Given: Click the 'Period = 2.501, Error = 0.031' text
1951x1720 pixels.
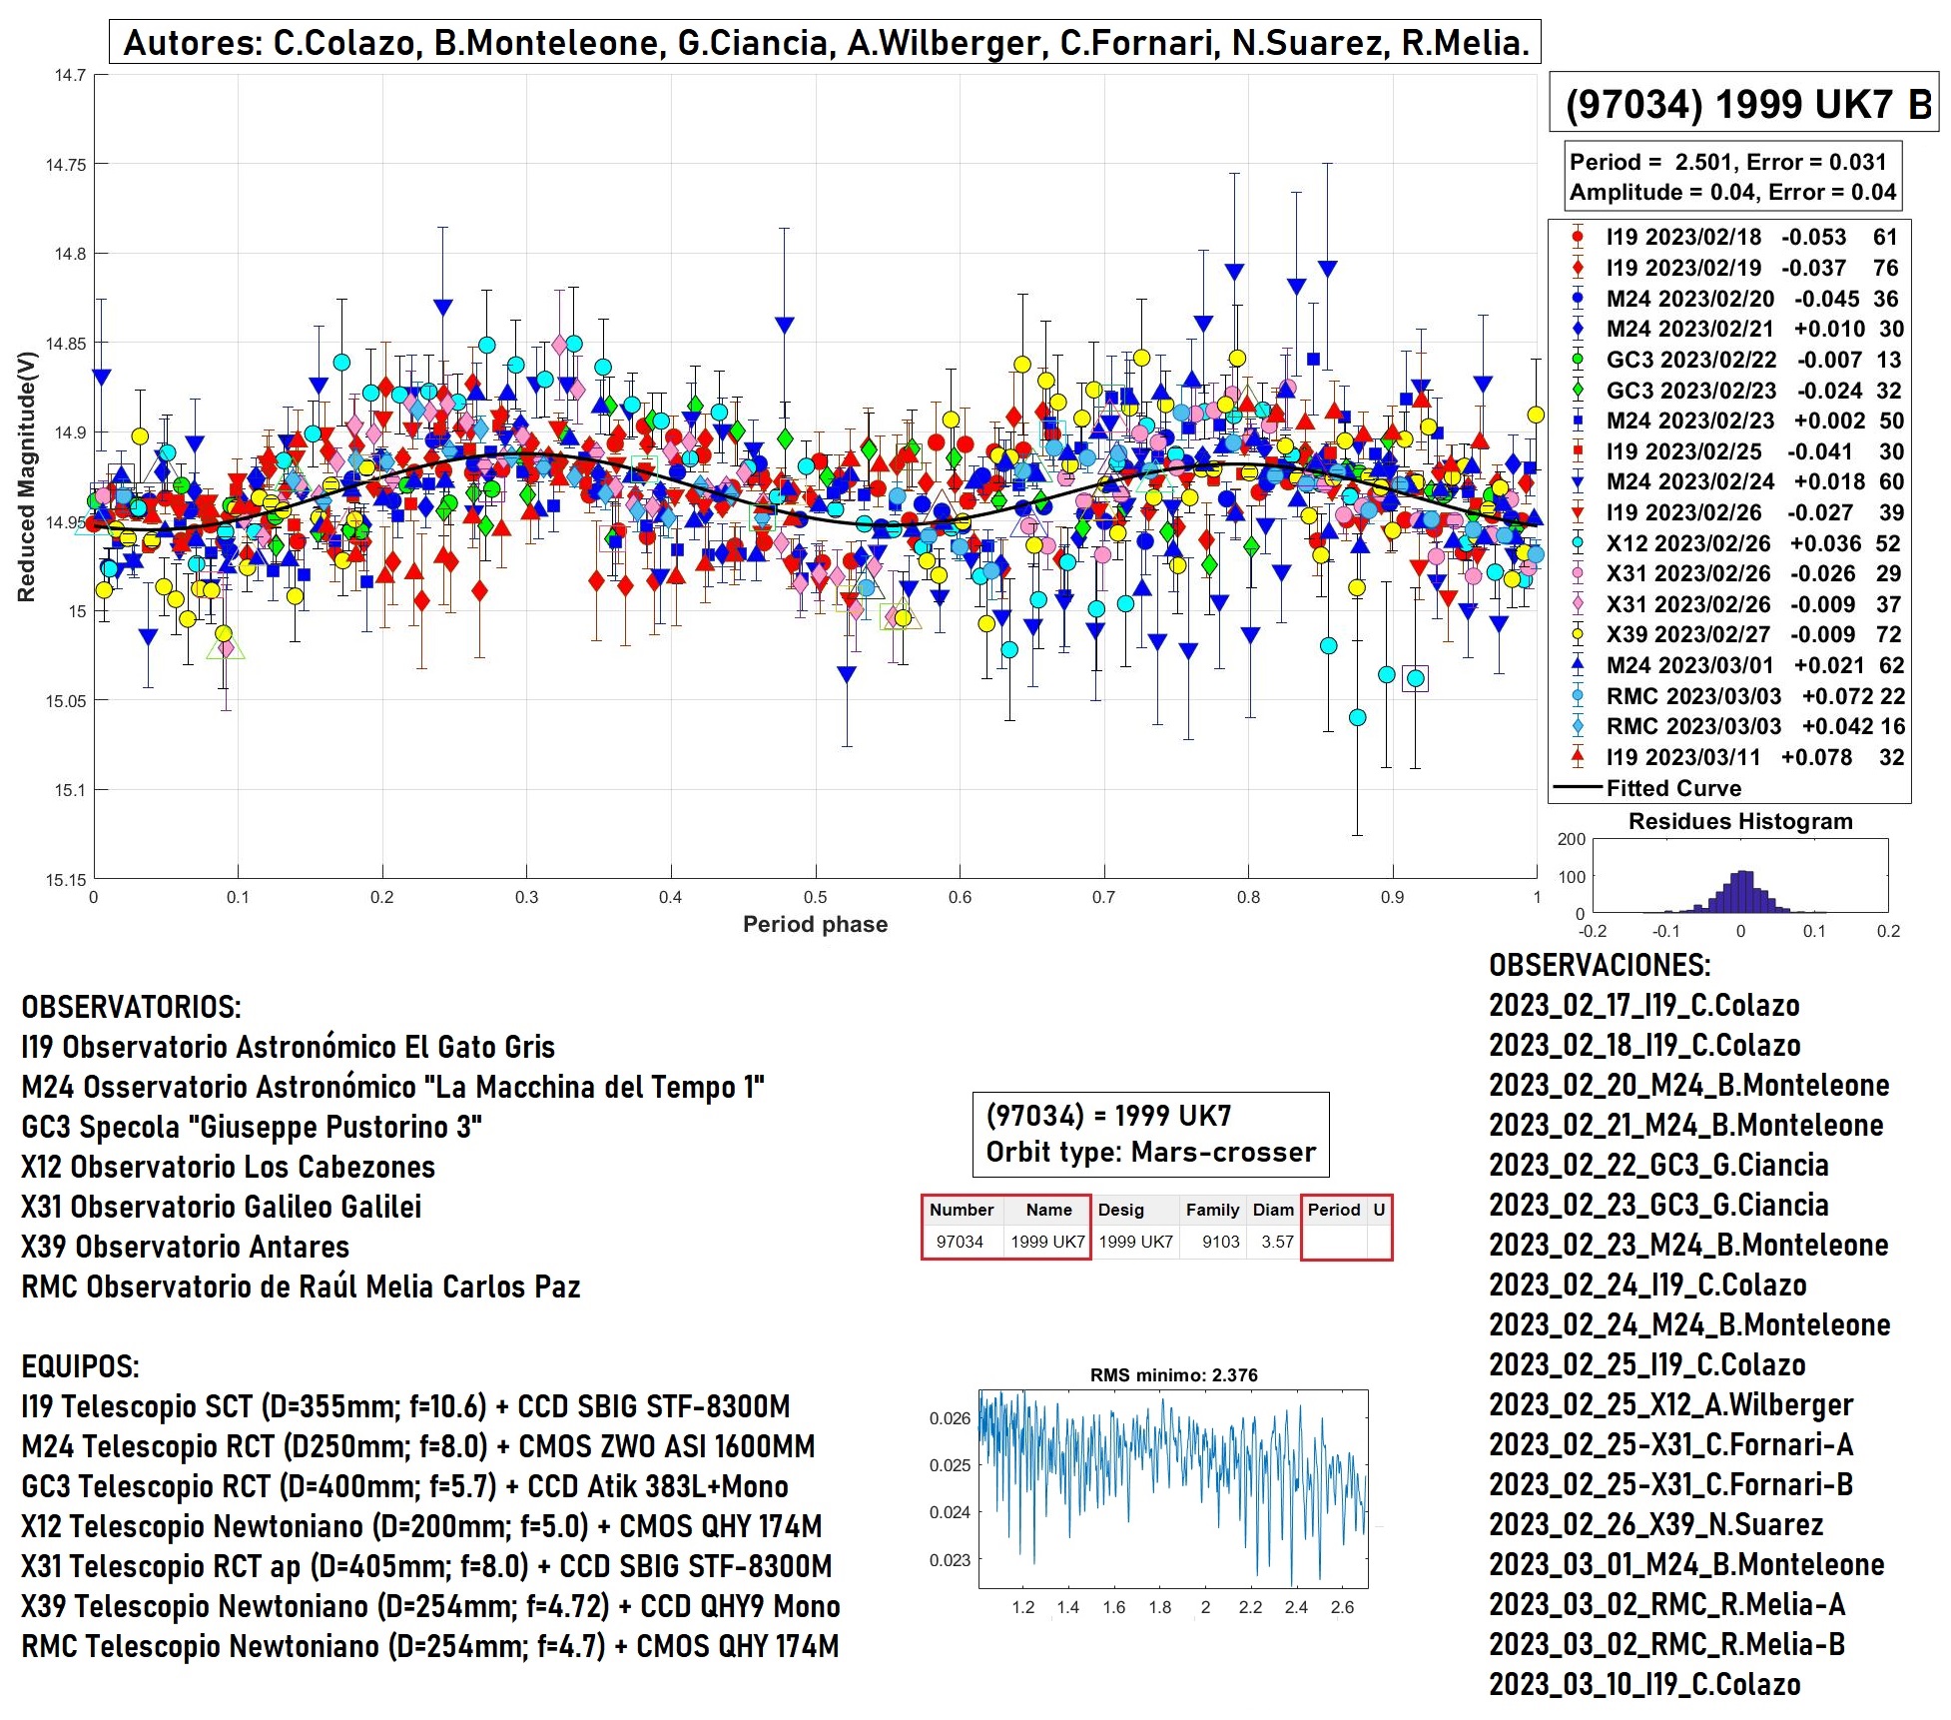Looking at the screenshot, I should 1728,162.
